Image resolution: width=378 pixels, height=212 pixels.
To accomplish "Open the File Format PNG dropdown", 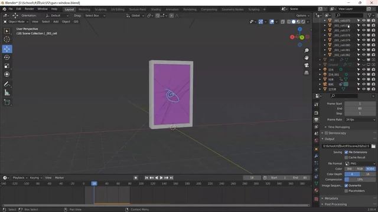I will coord(360,164).
